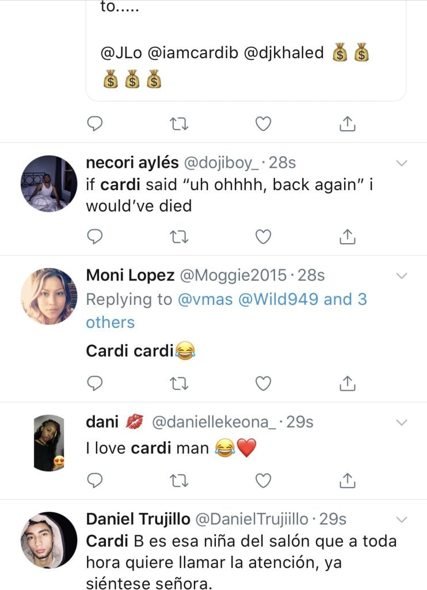The height and width of the screenshot is (590, 427).
Task: Open dropdown arrow on Daniel Trujillo's tweet
Action: pyautogui.click(x=402, y=520)
